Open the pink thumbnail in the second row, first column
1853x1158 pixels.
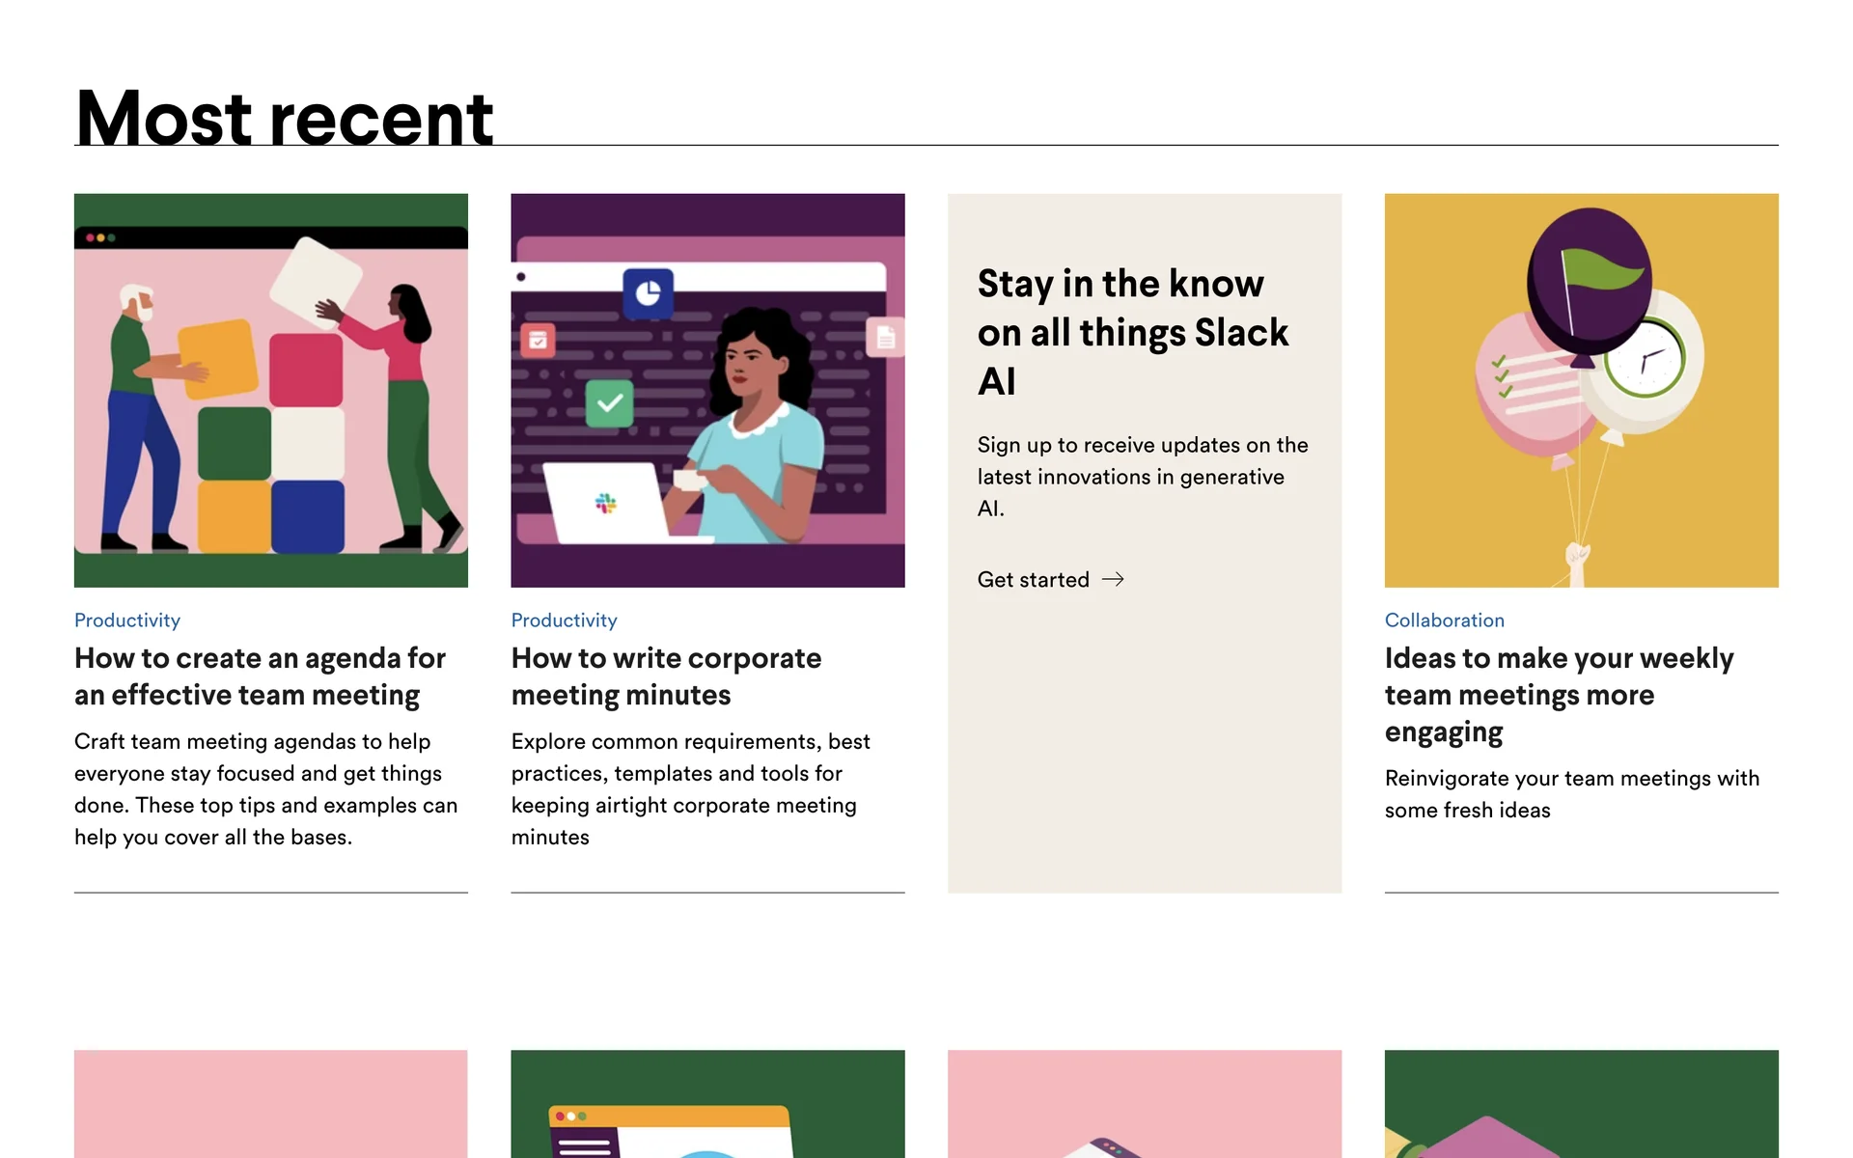[271, 1104]
